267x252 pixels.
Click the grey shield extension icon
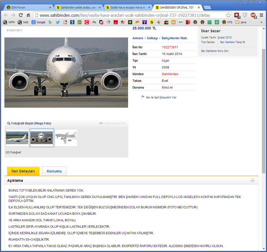click(x=245, y=15)
